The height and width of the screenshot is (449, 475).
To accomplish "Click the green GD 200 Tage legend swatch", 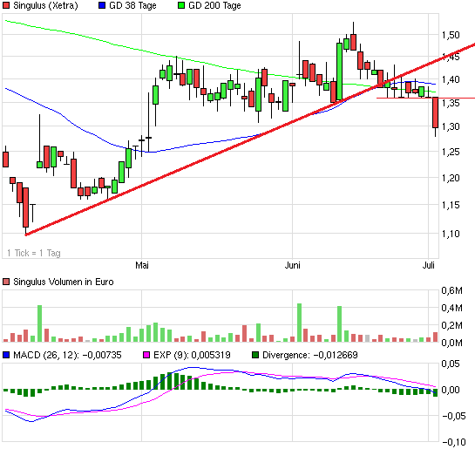I will click(181, 5).
